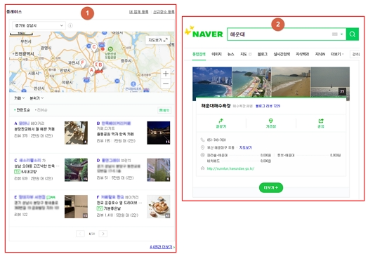Open listing F pastry thumbnail
The width and height of the screenshot is (368, 254).
(159, 206)
